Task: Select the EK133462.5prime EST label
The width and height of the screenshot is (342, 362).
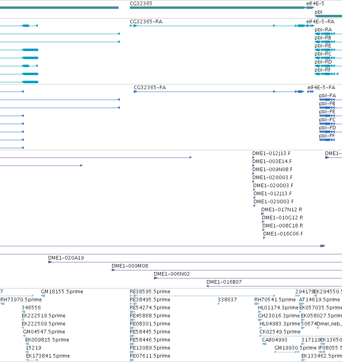Action: 322,356
